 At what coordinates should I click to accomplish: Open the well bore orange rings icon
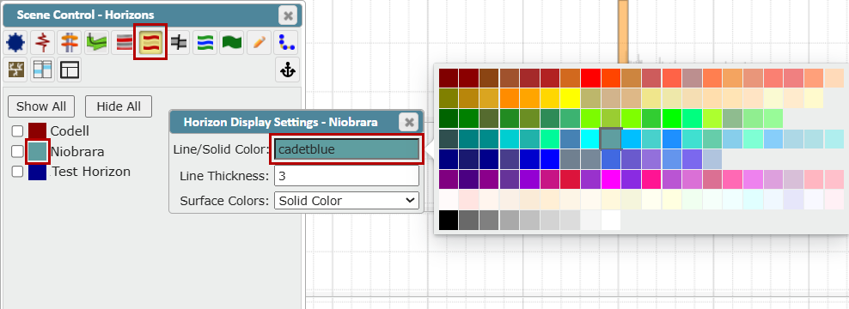tap(70, 42)
